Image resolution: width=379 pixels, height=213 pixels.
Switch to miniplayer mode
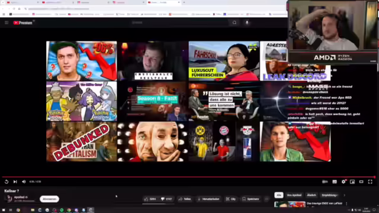(x=352, y=182)
